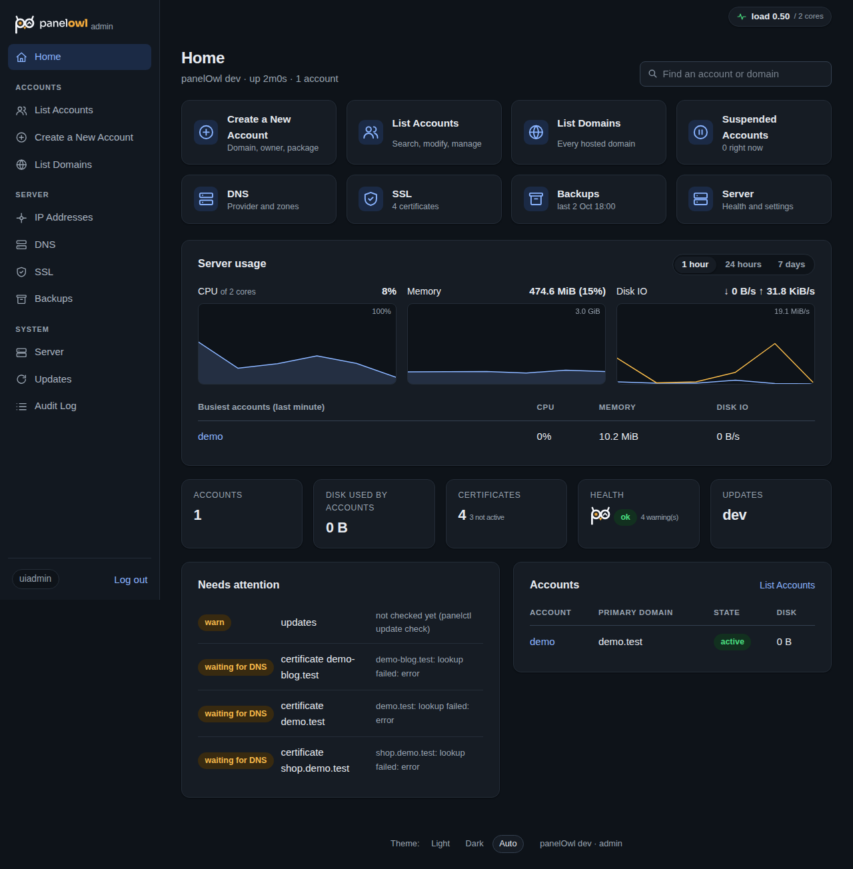Click the Disk IO chart
853x869 pixels.
(x=716, y=344)
